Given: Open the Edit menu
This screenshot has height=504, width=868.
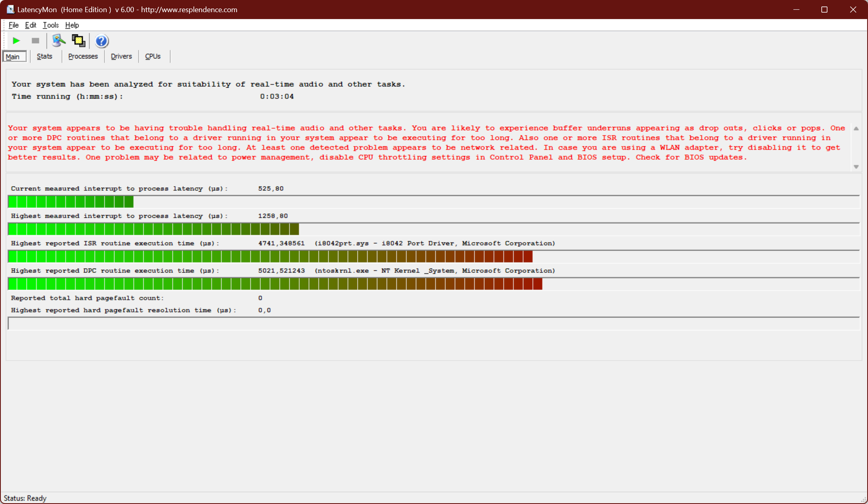Looking at the screenshot, I should [x=30, y=25].
